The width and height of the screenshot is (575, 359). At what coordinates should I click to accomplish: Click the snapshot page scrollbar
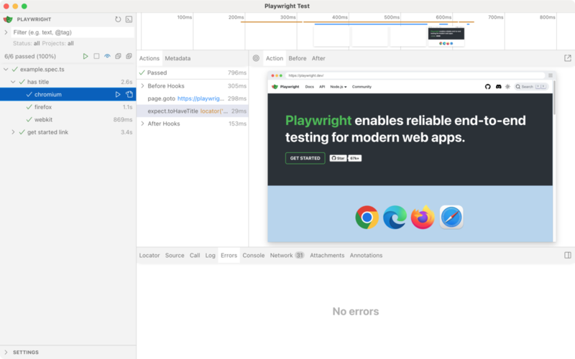tap(554, 98)
